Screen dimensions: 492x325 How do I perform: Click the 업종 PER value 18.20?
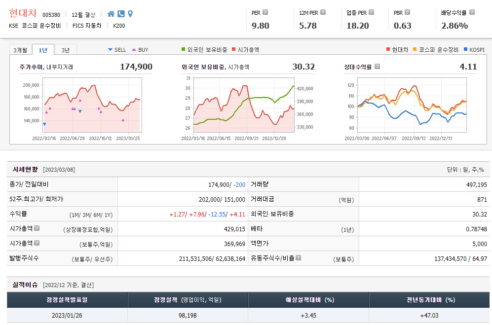358,26
